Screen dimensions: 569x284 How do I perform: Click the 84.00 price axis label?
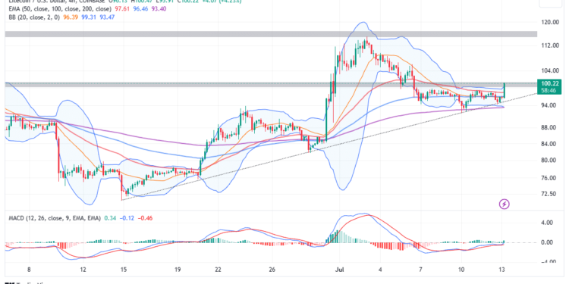pos(549,143)
